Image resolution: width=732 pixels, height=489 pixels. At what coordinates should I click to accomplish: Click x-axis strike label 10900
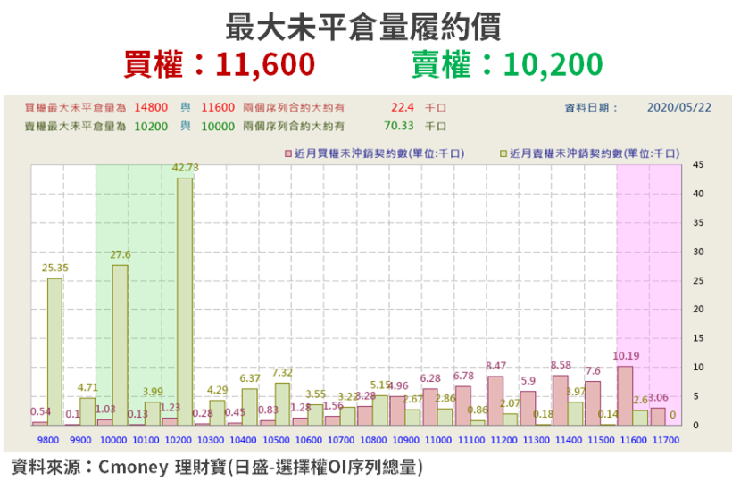[405, 440]
